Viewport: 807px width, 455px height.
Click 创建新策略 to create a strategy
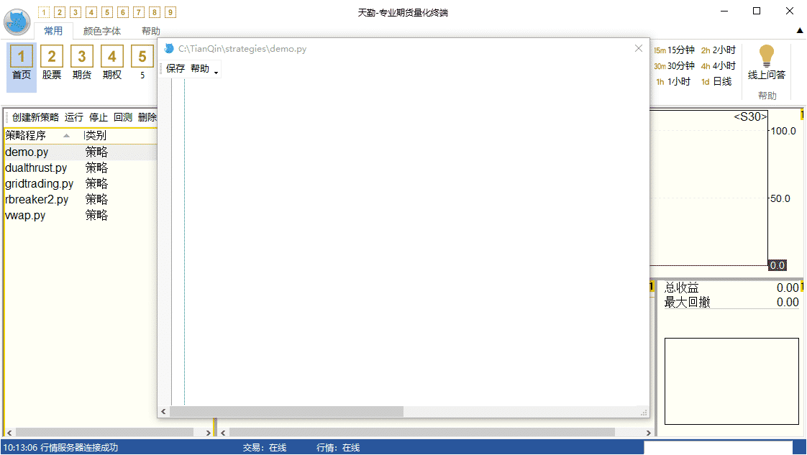tap(35, 117)
